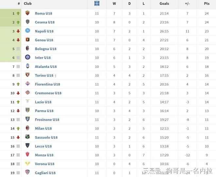
Task: Click the Parma U18 club crest
Action: coord(27,110)
